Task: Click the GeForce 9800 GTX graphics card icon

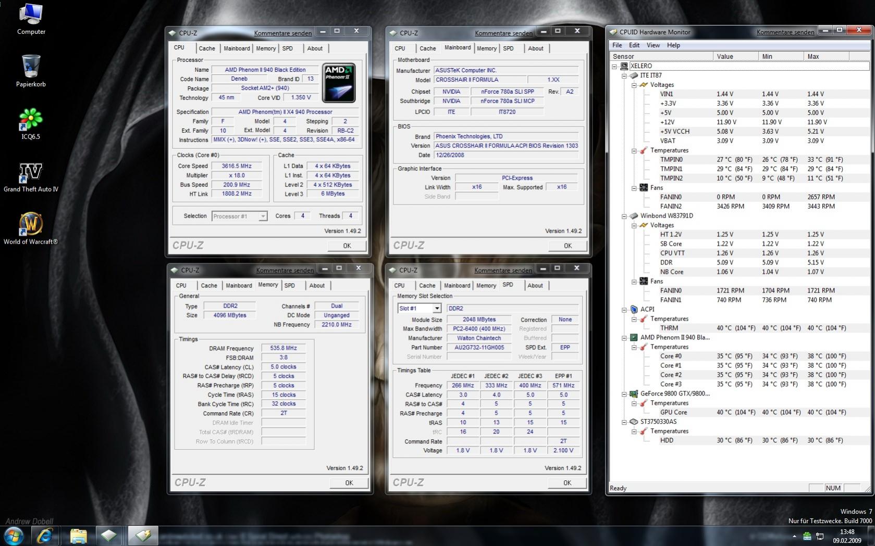Action: [634, 394]
